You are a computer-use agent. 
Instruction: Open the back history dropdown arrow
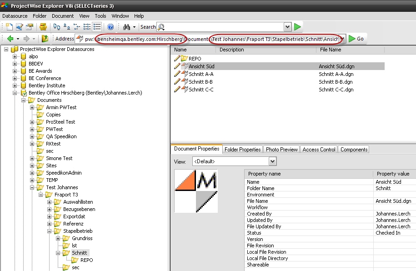tap(18, 39)
